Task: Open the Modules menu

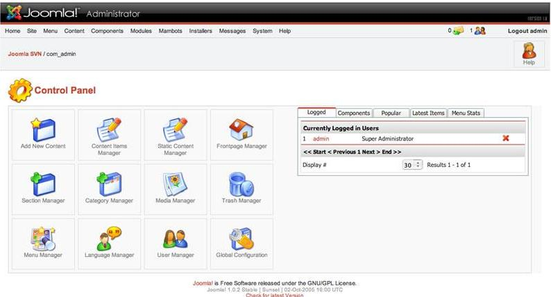Action: tap(141, 31)
